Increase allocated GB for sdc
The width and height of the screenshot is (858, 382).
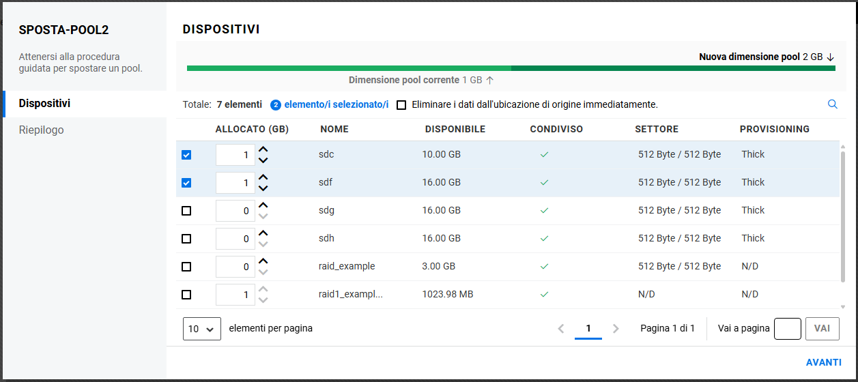(x=263, y=149)
